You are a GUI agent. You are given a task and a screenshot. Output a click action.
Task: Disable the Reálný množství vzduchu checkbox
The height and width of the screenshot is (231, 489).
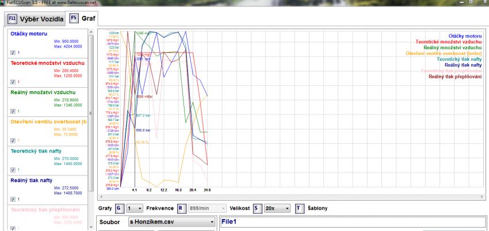click(13, 111)
